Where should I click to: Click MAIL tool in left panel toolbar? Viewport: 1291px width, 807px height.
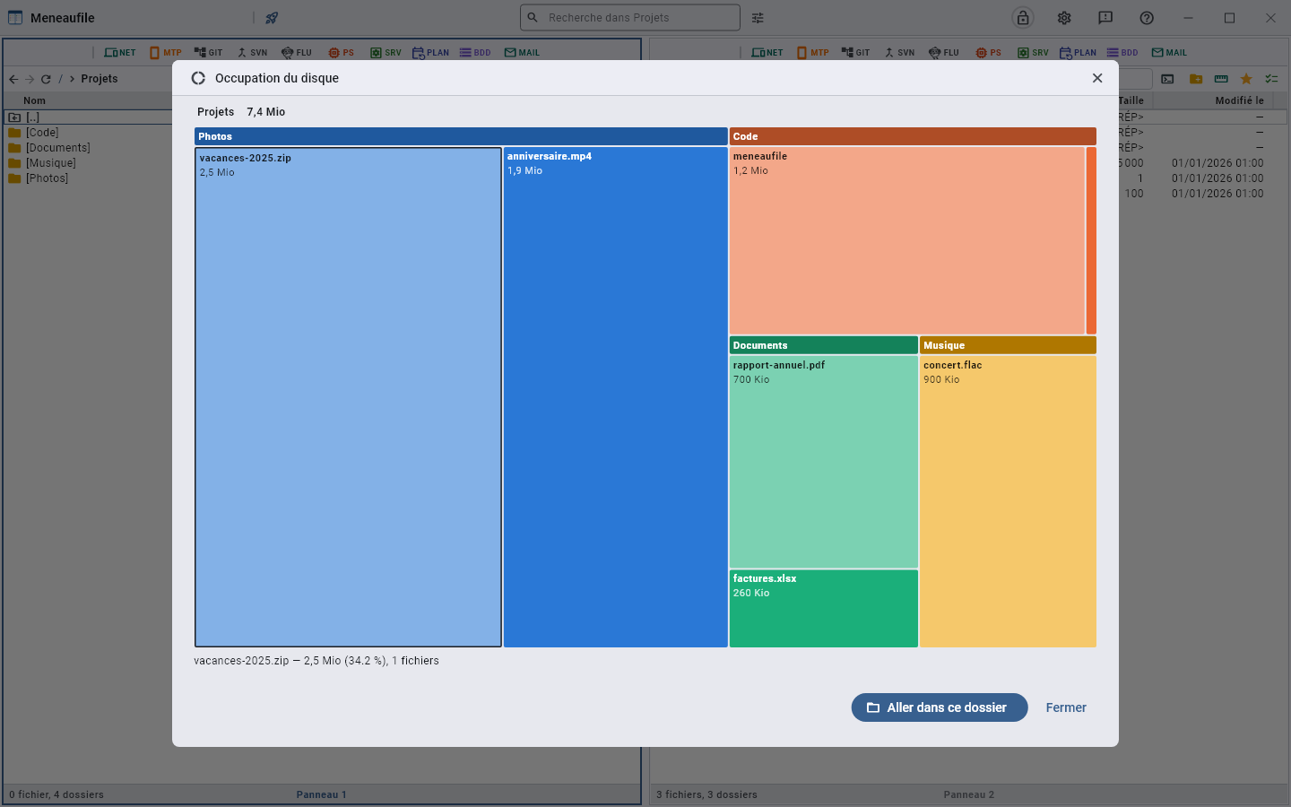click(x=523, y=53)
